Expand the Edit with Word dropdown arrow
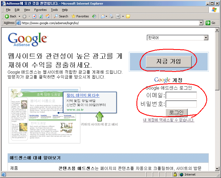This screenshot has width=221, height=178. pos(123,17)
